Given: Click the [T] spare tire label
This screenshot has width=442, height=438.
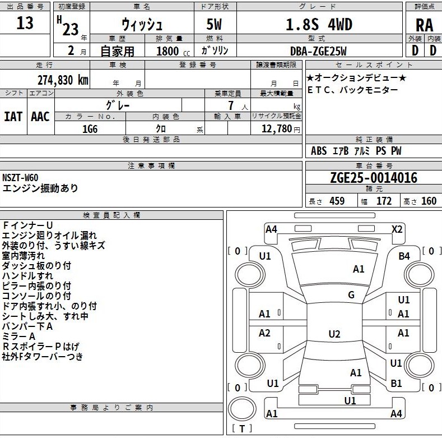Looking at the screenshot, I should (x=242, y=429).
